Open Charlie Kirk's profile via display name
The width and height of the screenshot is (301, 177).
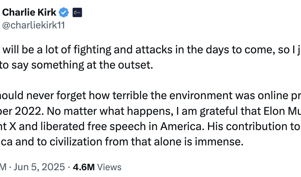(29, 12)
